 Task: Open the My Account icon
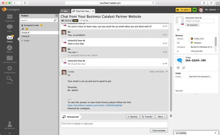(x=10, y=125)
